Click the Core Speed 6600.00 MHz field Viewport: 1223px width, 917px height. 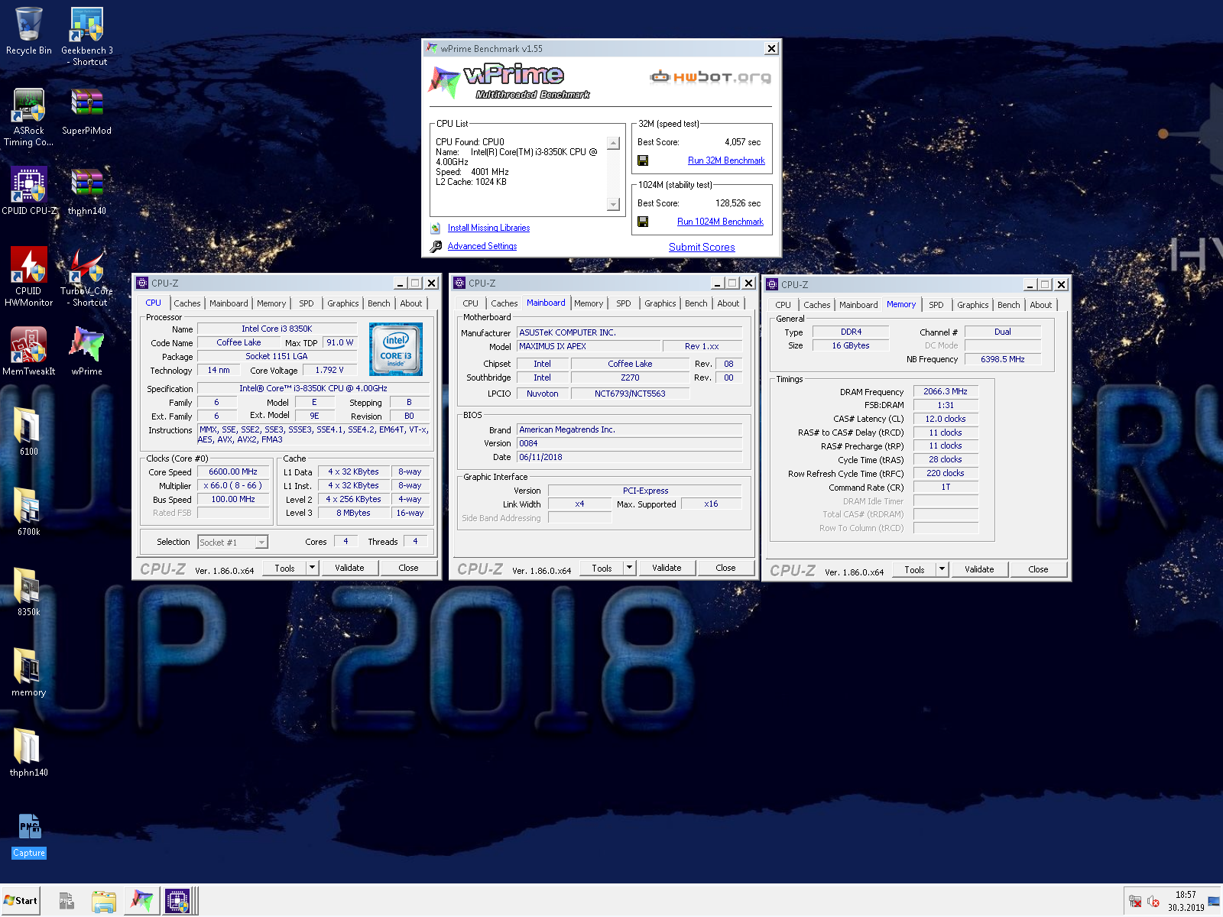point(233,472)
